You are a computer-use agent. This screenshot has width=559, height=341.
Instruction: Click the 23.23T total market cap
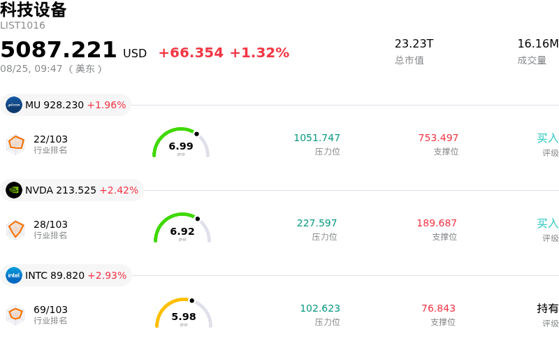pyautogui.click(x=414, y=43)
